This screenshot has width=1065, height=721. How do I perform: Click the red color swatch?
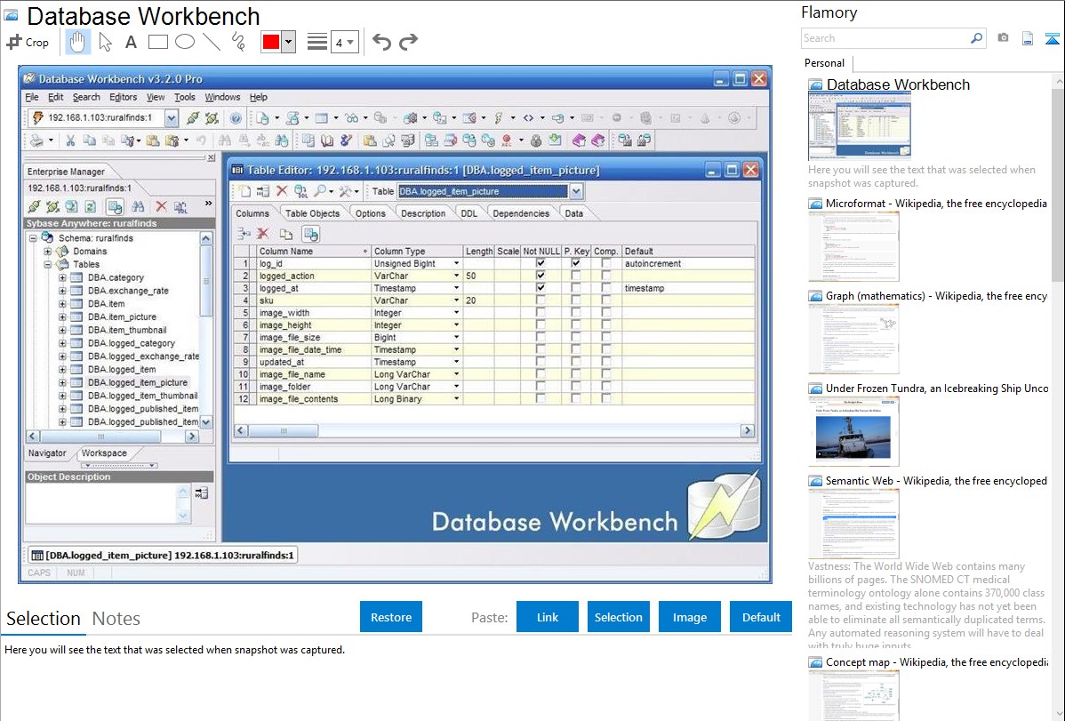270,42
